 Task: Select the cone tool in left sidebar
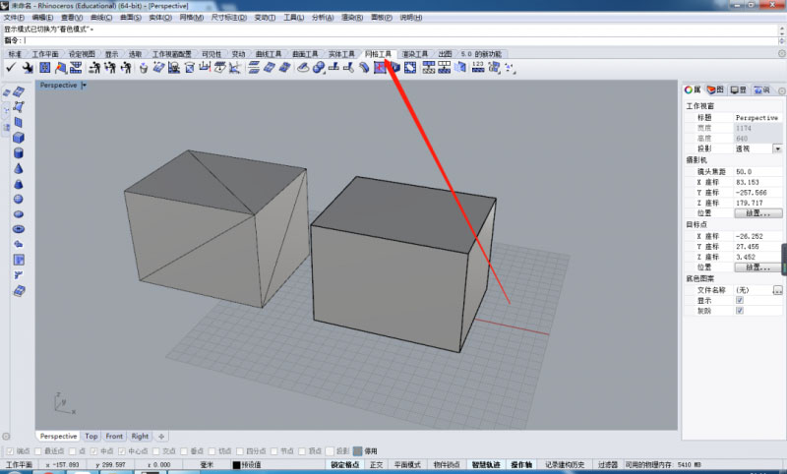(x=19, y=168)
